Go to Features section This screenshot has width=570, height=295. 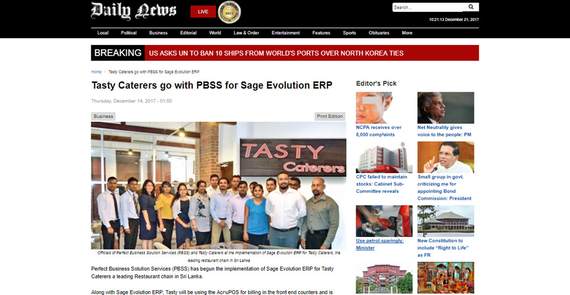(x=321, y=33)
